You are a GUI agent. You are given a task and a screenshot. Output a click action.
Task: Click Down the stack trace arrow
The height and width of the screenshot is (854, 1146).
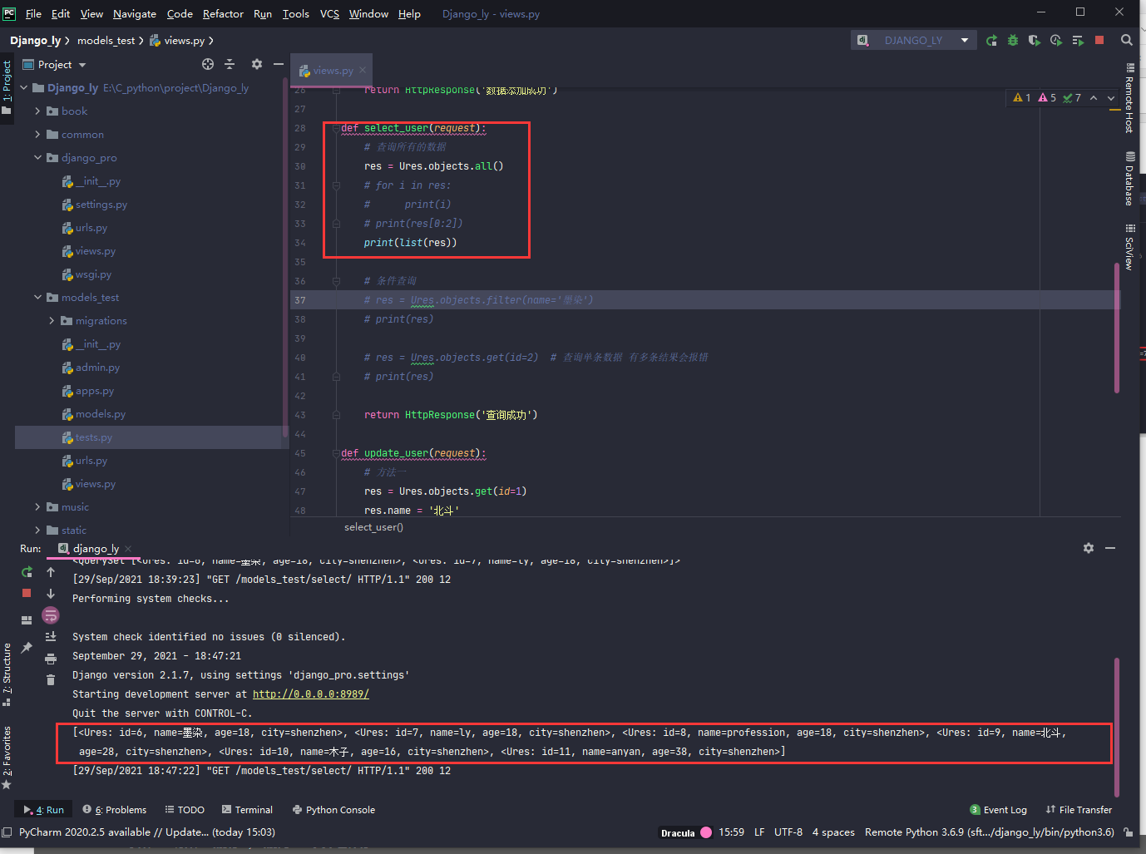pyautogui.click(x=51, y=594)
